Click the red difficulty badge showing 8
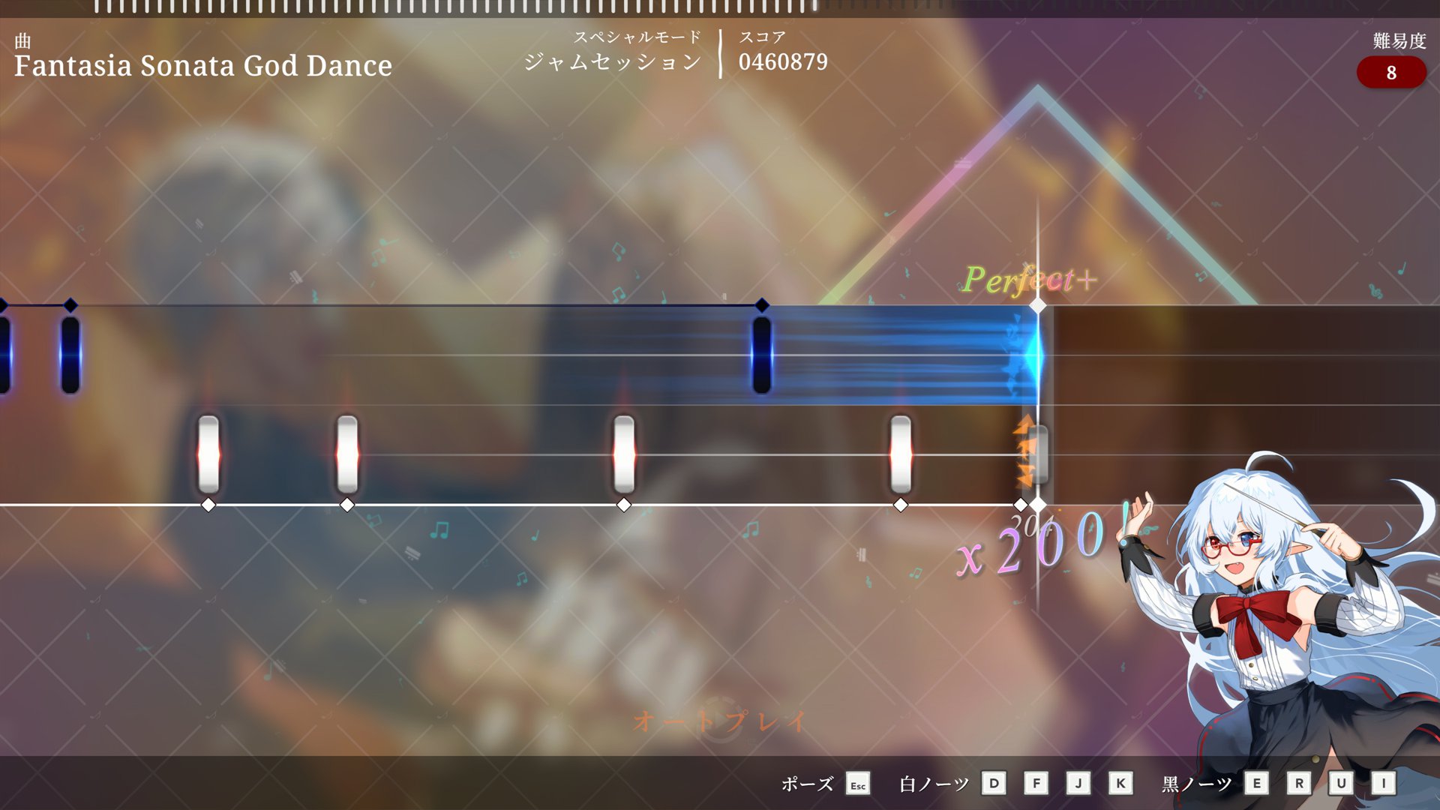Viewport: 1440px width, 810px height. [x=1390, y=73]
